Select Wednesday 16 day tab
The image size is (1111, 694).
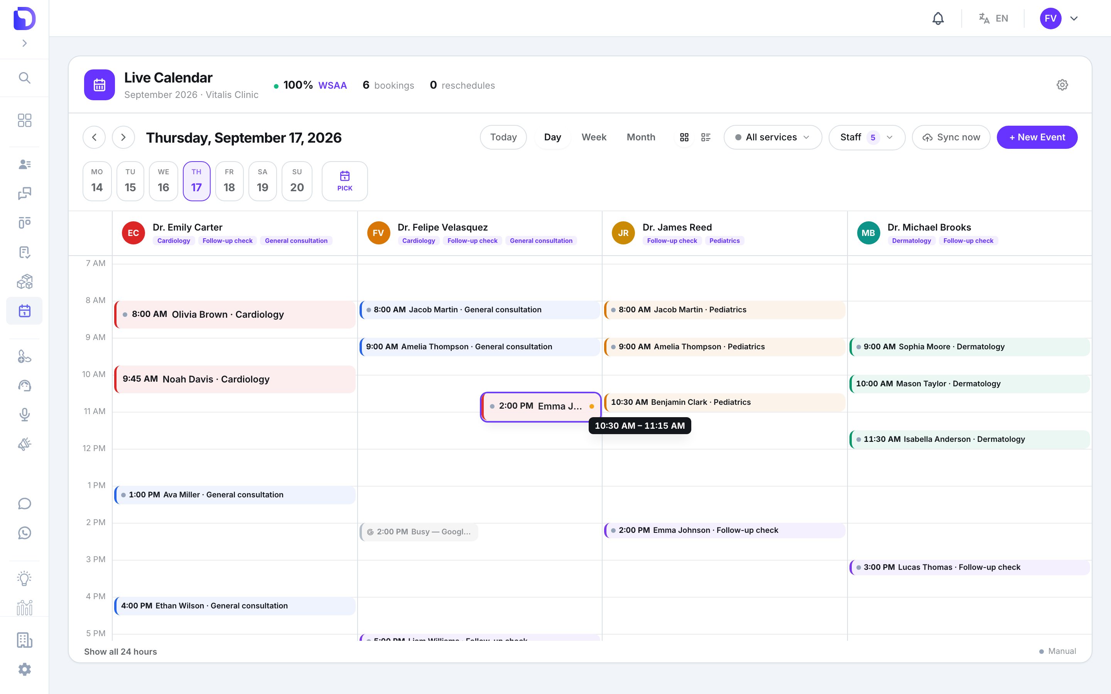tap(164, 181)
